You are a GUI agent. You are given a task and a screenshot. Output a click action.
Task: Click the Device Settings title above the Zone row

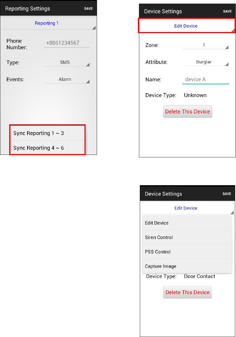163,11
